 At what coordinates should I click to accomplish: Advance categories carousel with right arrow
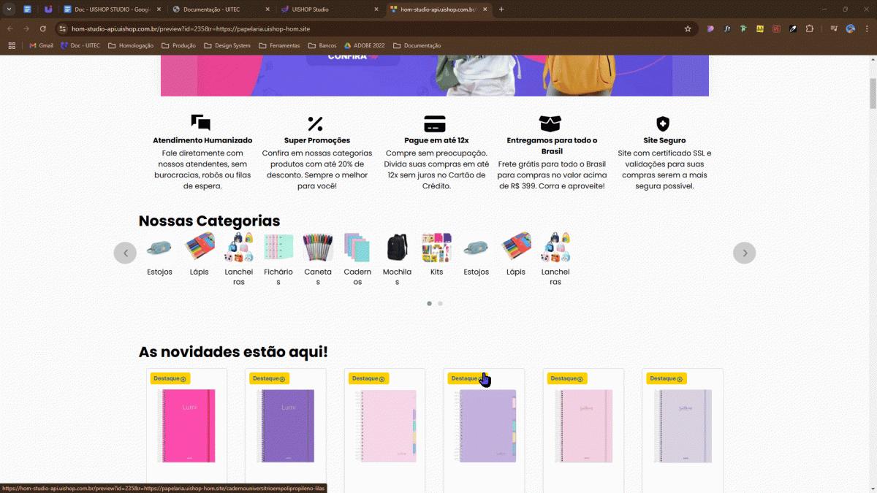tap(744, 253)
